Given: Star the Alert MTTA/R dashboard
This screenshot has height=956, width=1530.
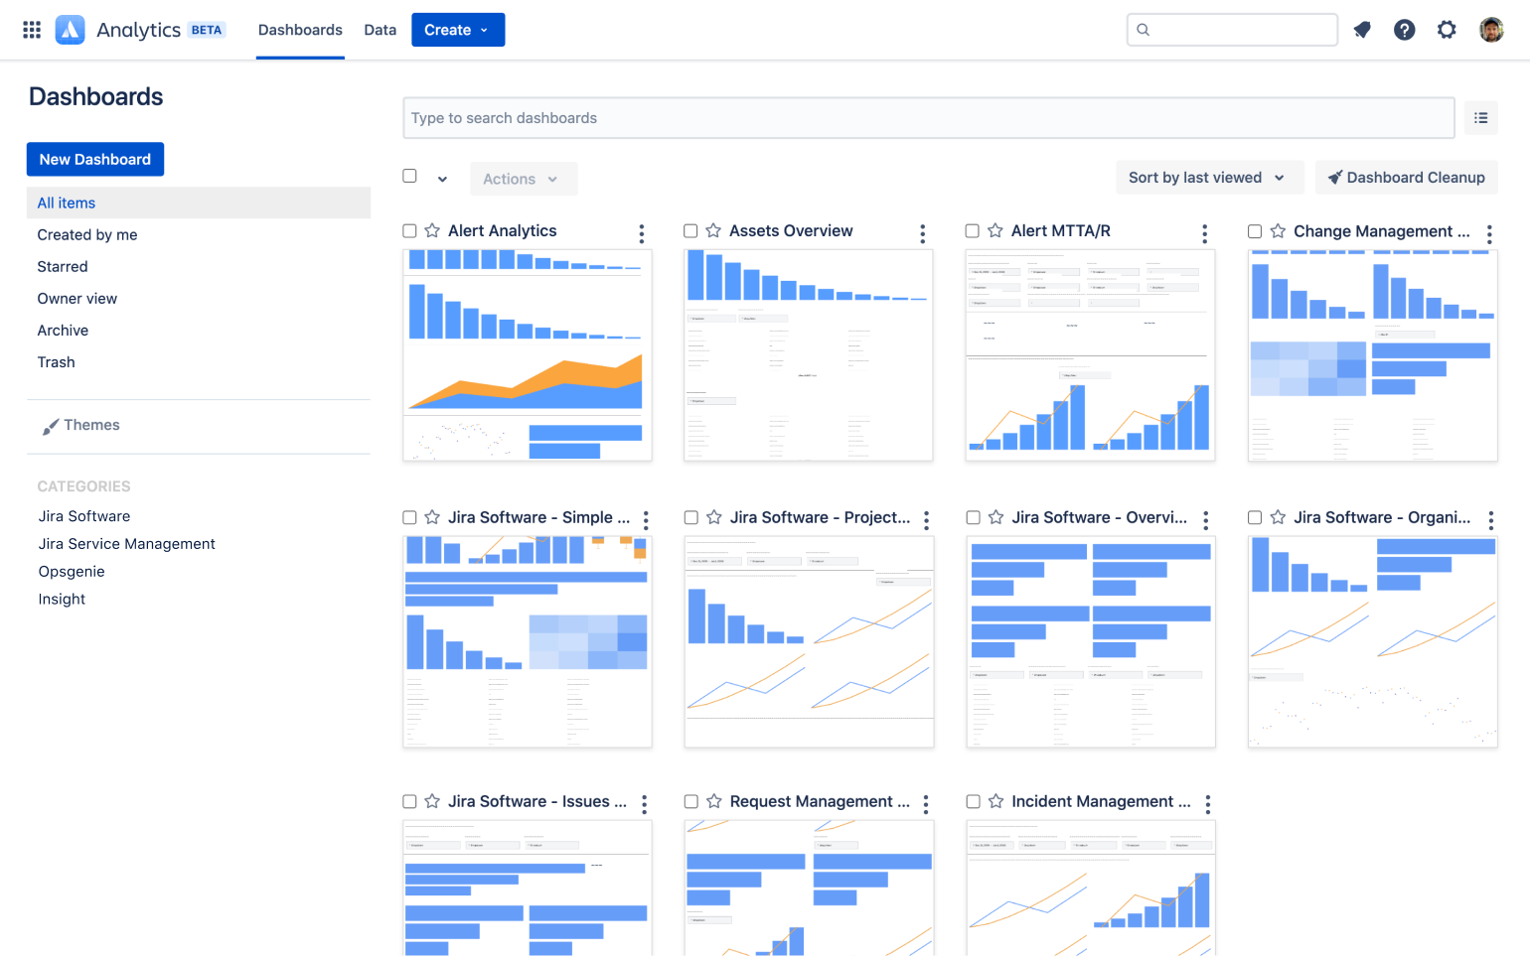Looking at the screenshot, I should tap(995, 230).
